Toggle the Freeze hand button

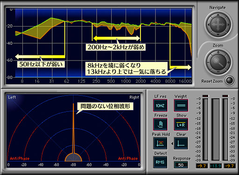pos(161,124)
